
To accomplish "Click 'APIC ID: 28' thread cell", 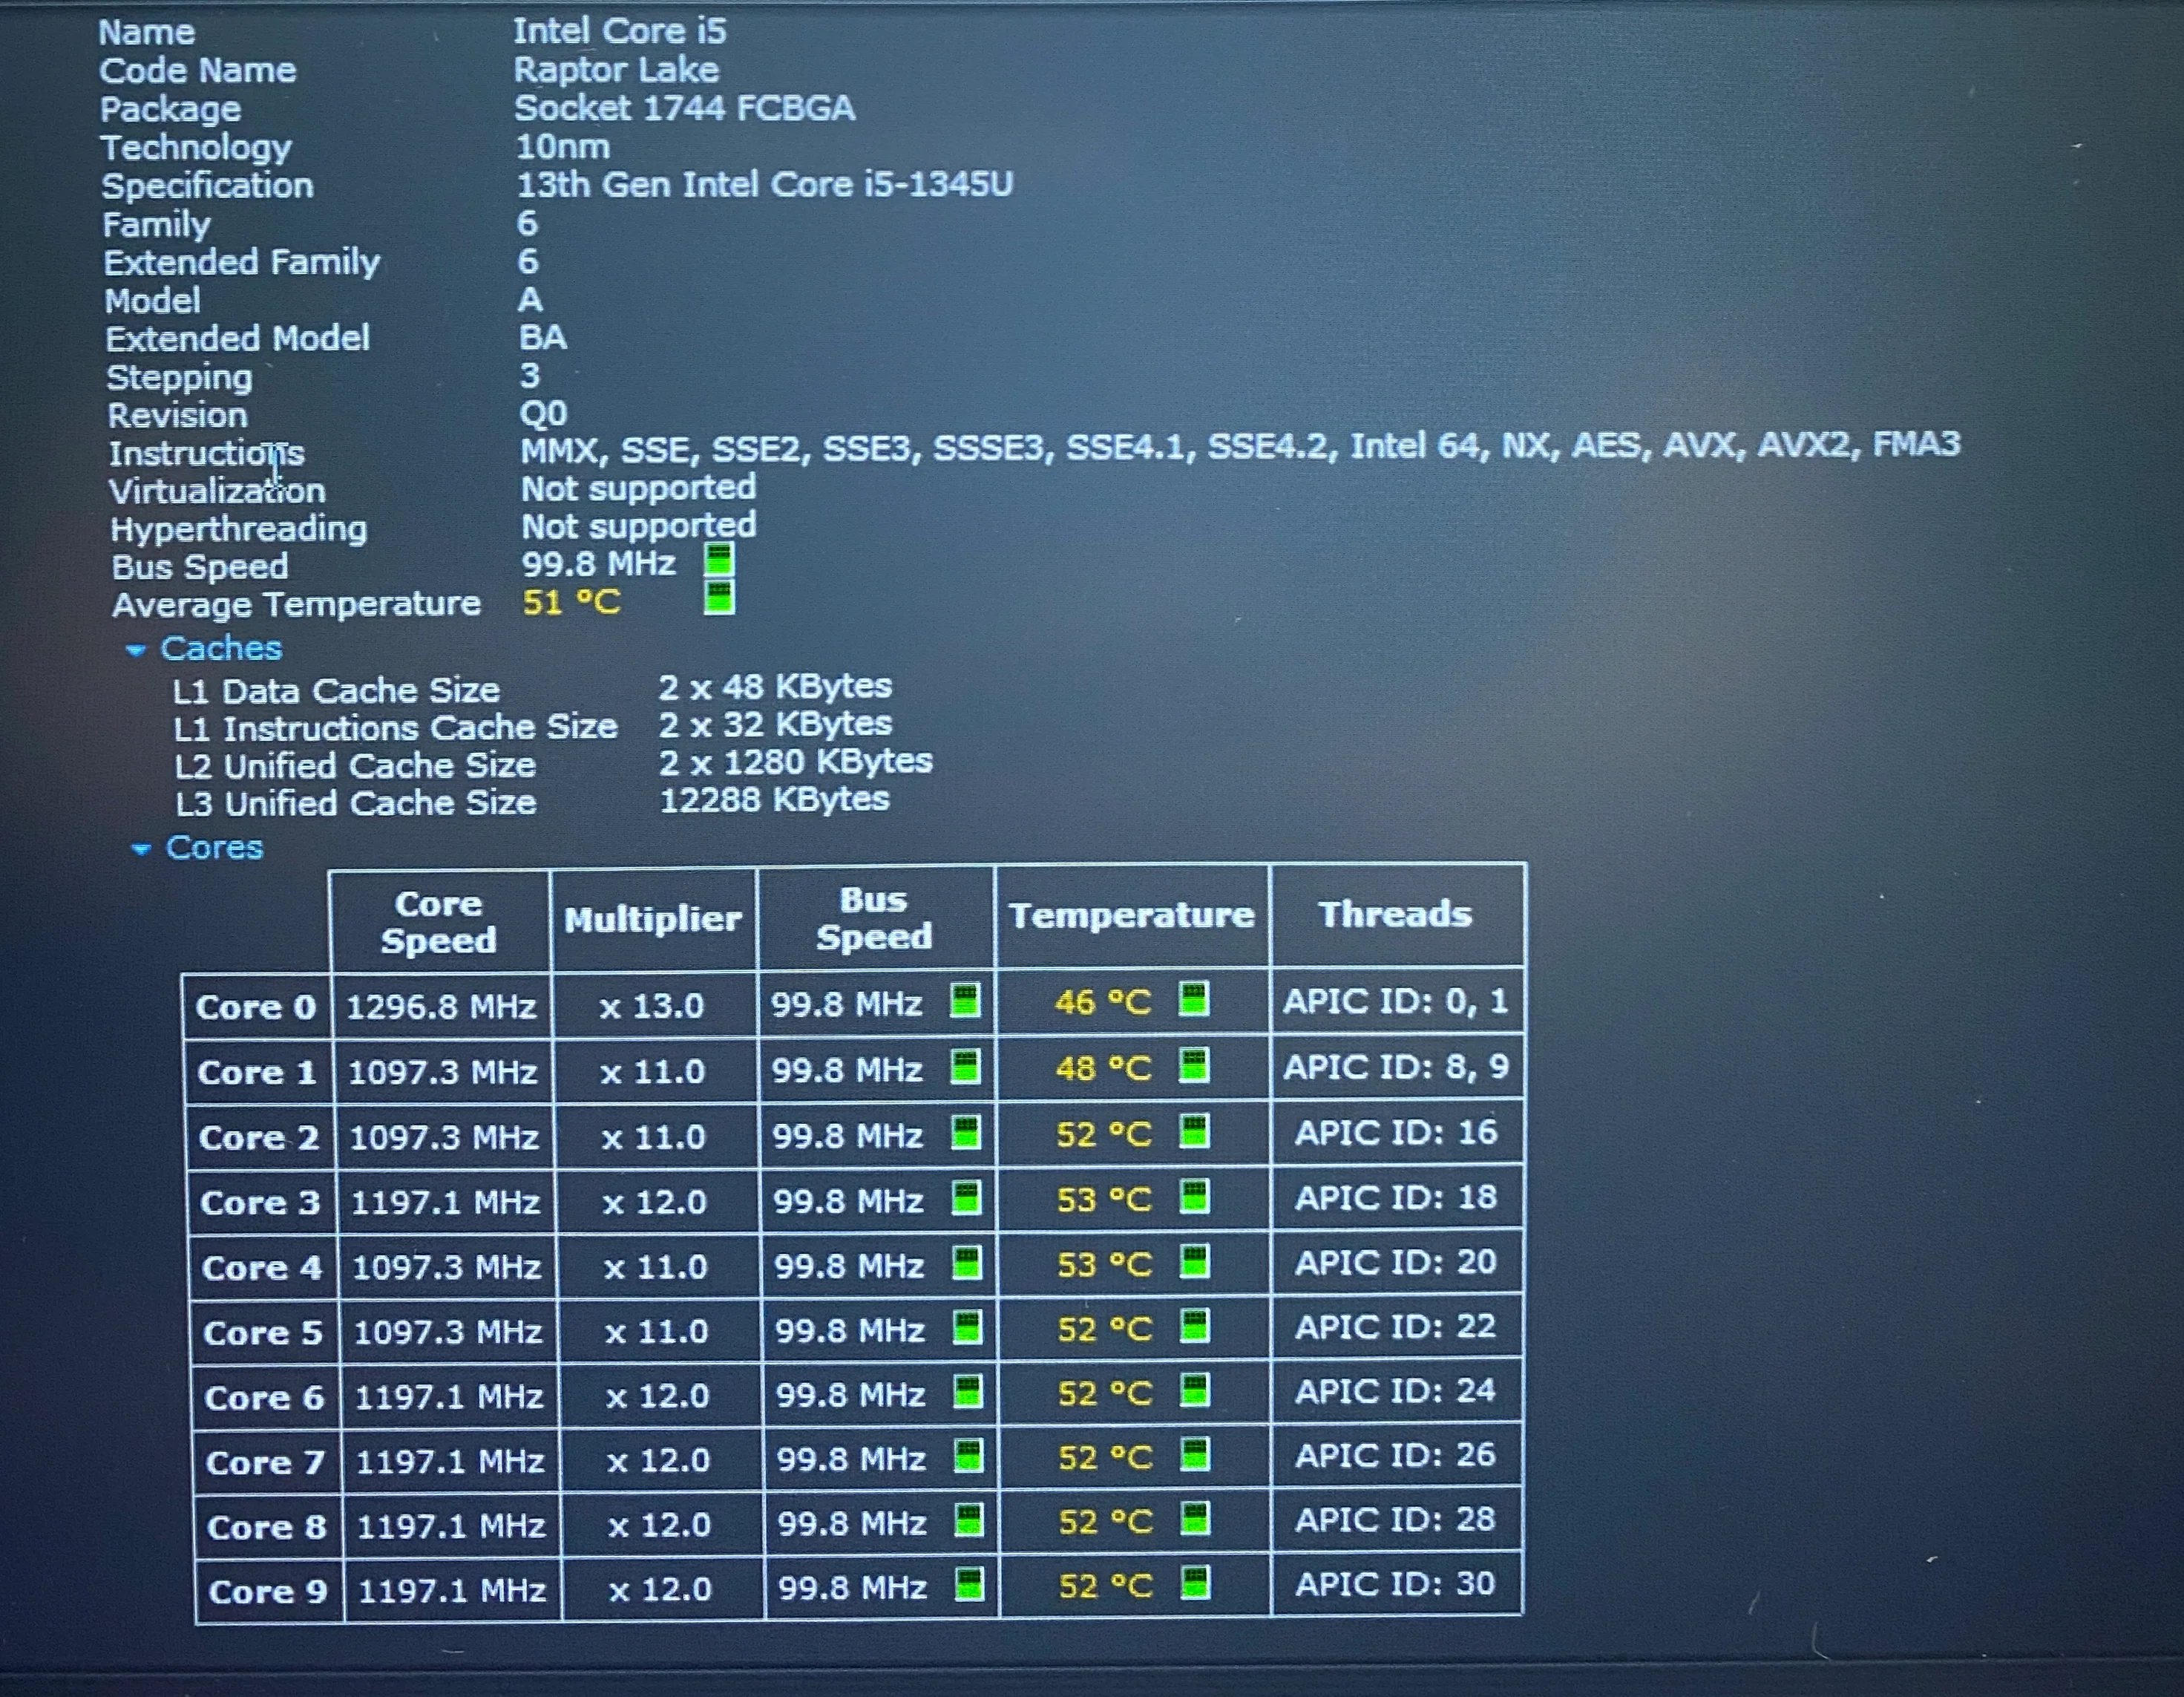I will (1396, 1520).
